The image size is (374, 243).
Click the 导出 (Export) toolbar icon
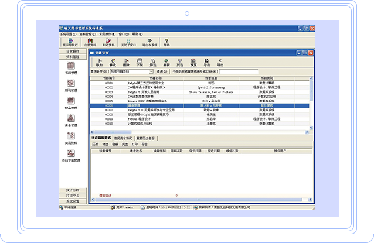tap(207, 62)
